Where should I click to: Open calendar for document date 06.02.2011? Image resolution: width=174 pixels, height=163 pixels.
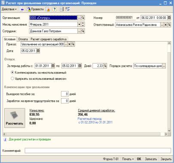pos(169,18)
